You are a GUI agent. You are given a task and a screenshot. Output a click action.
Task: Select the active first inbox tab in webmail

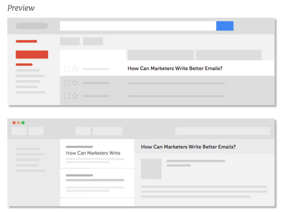click(x=93, y=55)
